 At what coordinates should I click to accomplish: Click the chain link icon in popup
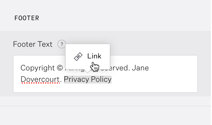click(x=78, y=56)
